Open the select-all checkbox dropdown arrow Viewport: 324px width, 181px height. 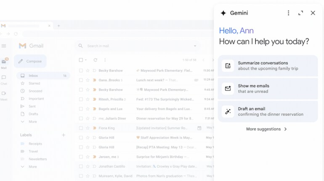click(86, 60)
